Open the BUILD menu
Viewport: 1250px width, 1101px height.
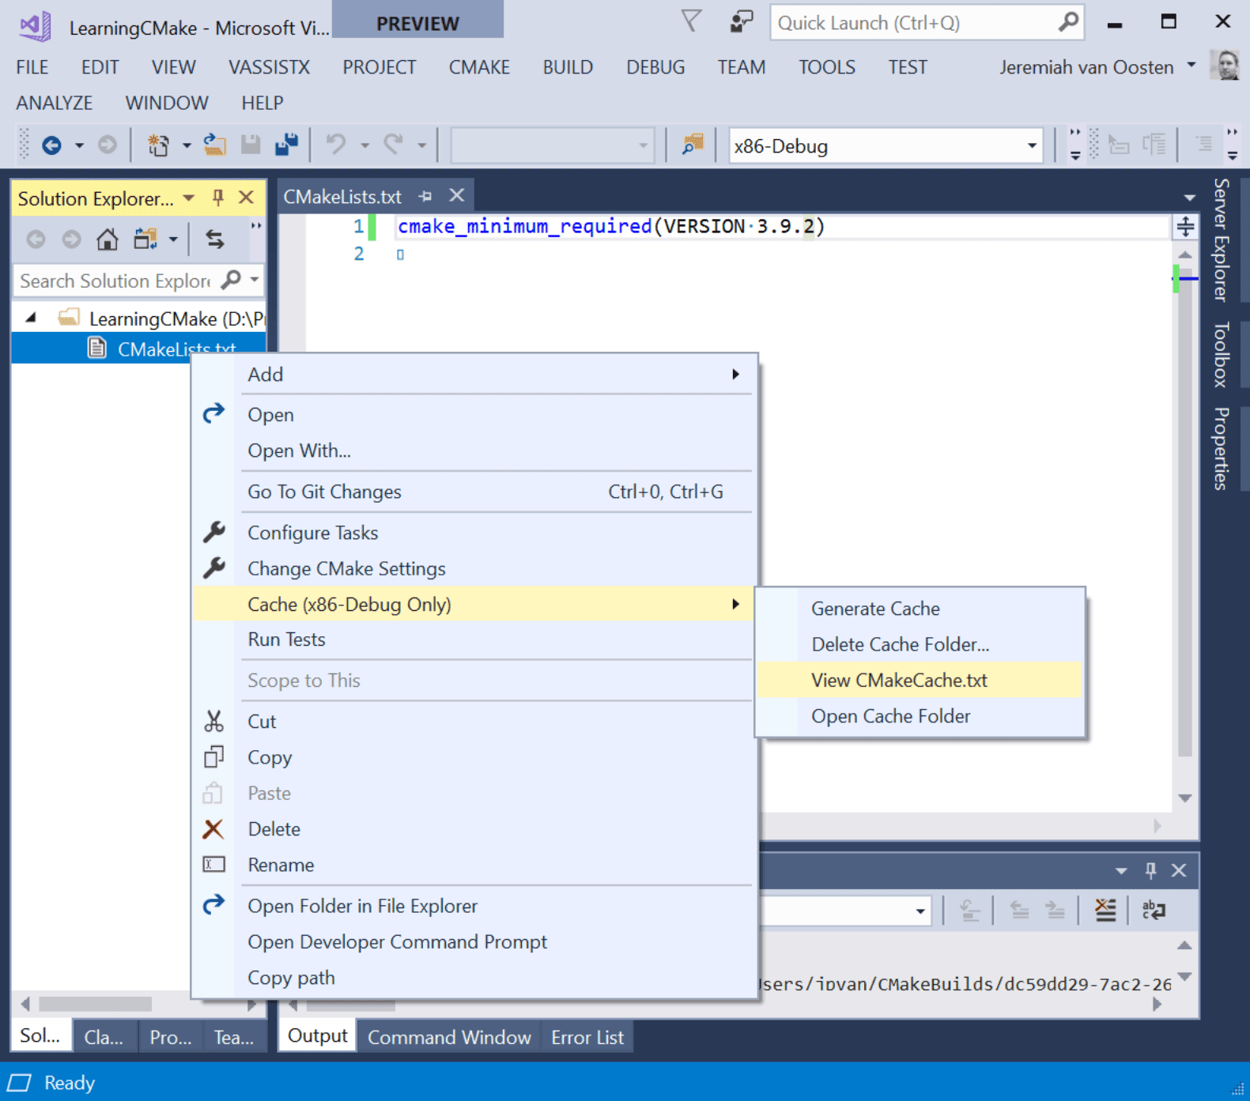coord(568,67)
